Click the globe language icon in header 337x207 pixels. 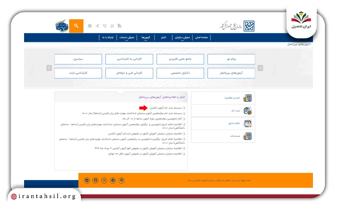(x=90, y=26)
